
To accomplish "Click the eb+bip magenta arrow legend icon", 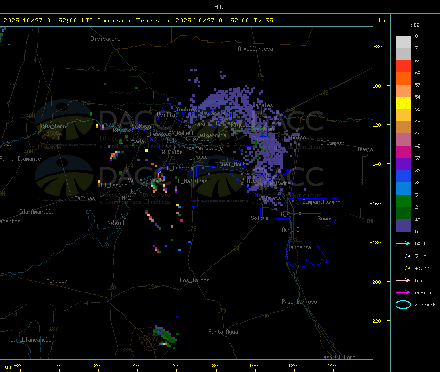I will coord(403,293).
